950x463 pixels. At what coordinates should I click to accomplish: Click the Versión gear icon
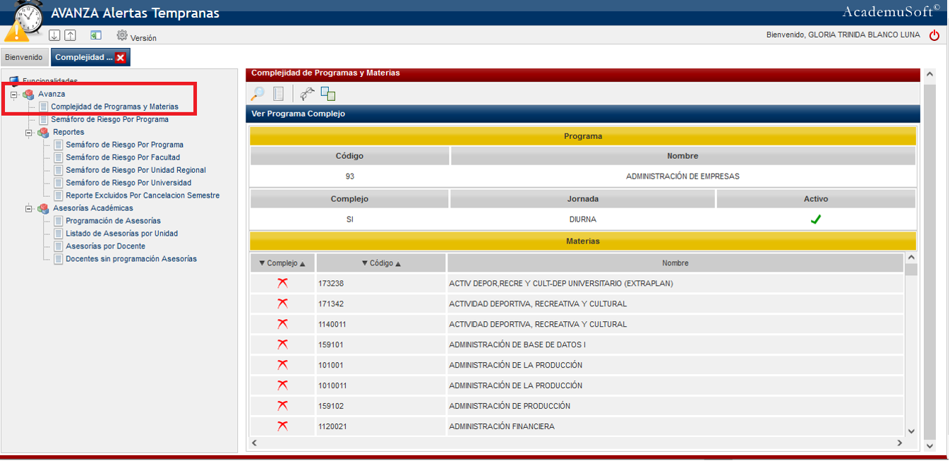122,36
